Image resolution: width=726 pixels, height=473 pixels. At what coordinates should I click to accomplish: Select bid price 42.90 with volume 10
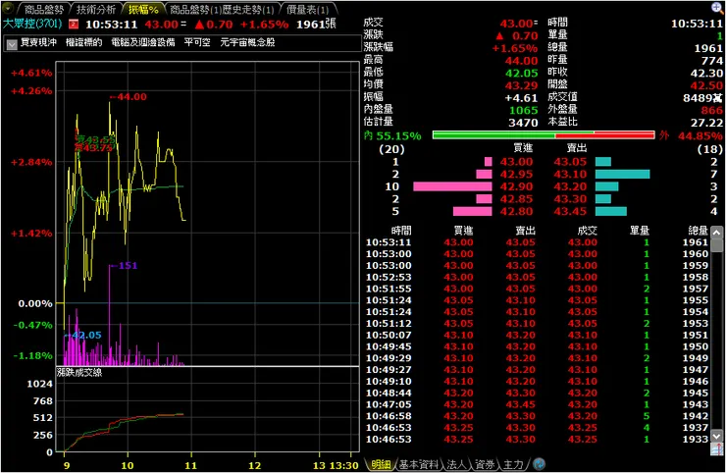(x=516, y=186)
